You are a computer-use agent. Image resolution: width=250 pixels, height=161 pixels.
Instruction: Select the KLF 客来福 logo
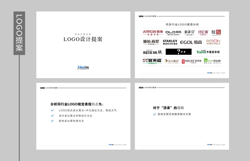152,61
